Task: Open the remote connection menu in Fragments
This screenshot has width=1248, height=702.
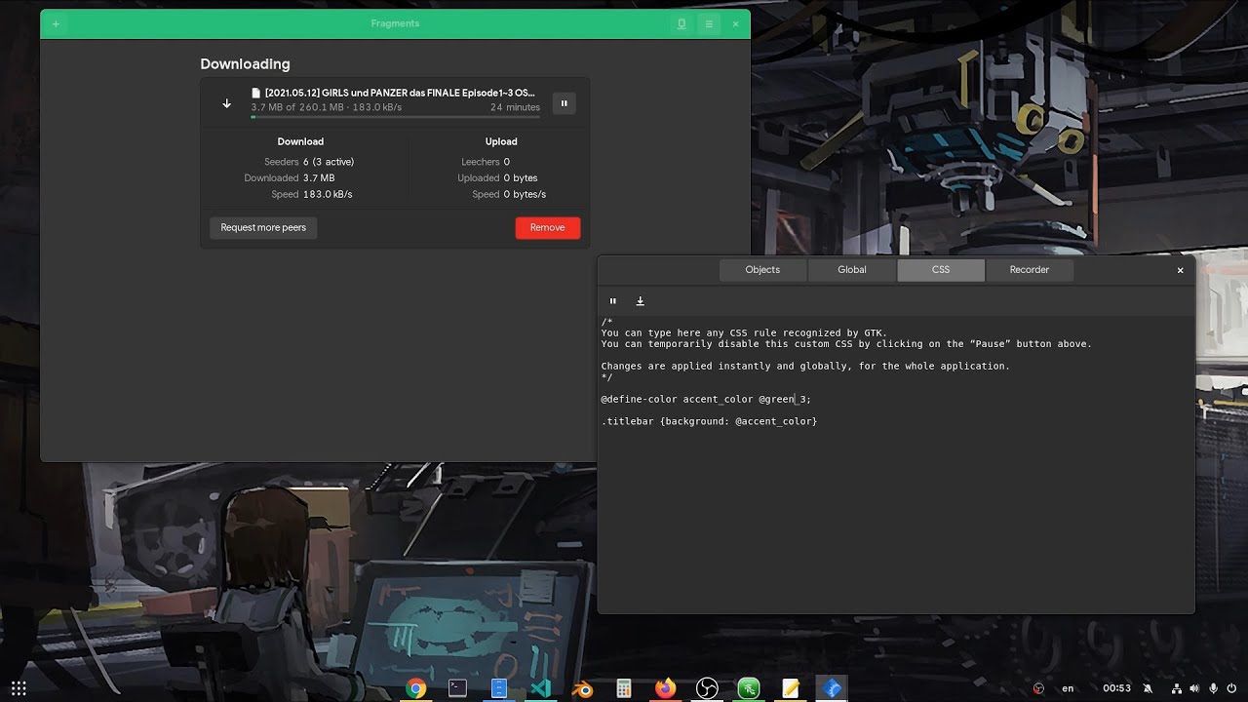Action: coord(682,24)
